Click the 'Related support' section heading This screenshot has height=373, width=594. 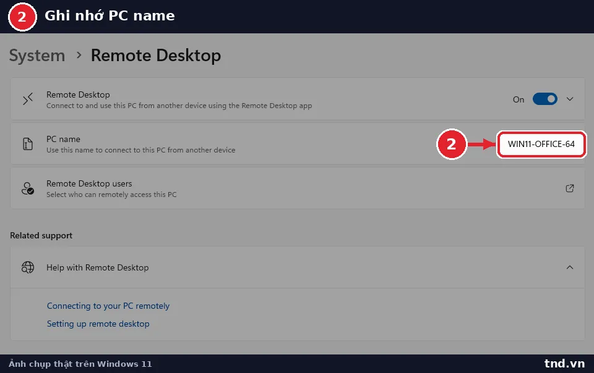[41, 235]
